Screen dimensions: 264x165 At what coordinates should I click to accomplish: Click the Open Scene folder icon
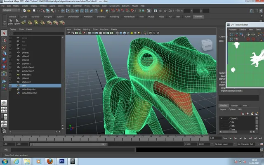(x=29, y=11)
